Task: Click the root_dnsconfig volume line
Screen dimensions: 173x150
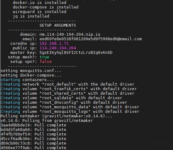Action: tap(64, 103)
